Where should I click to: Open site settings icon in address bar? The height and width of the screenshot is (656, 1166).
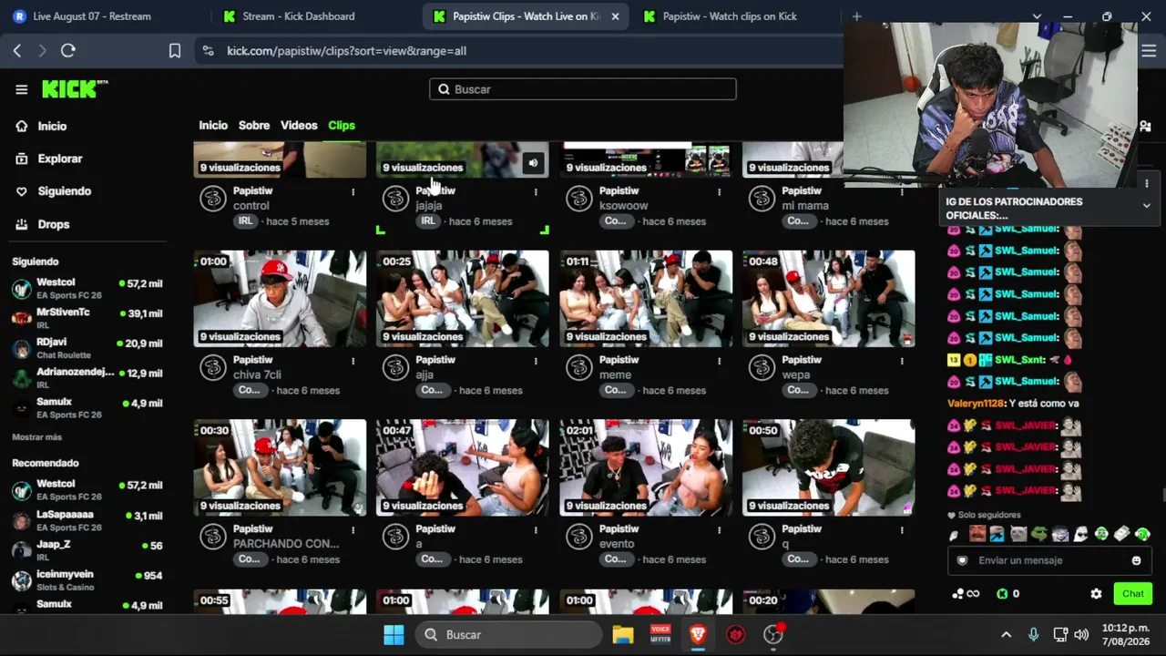point(209,51)
